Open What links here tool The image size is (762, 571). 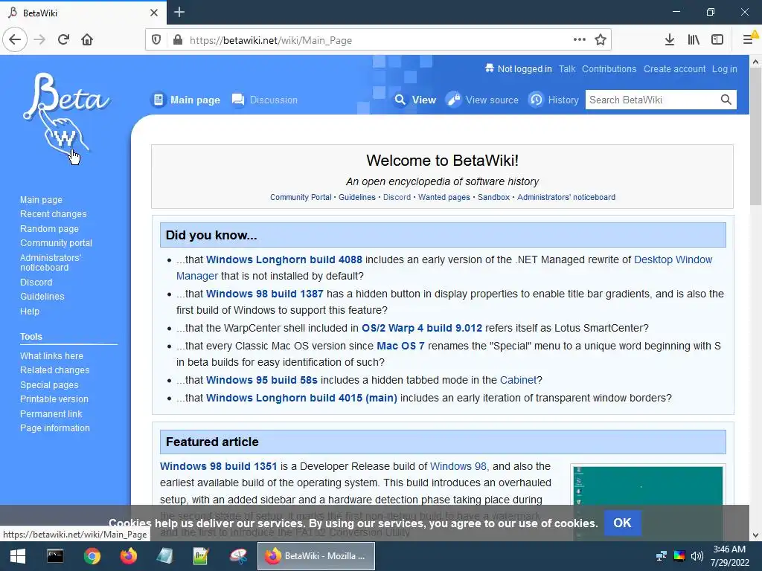(x=51, y=356)
